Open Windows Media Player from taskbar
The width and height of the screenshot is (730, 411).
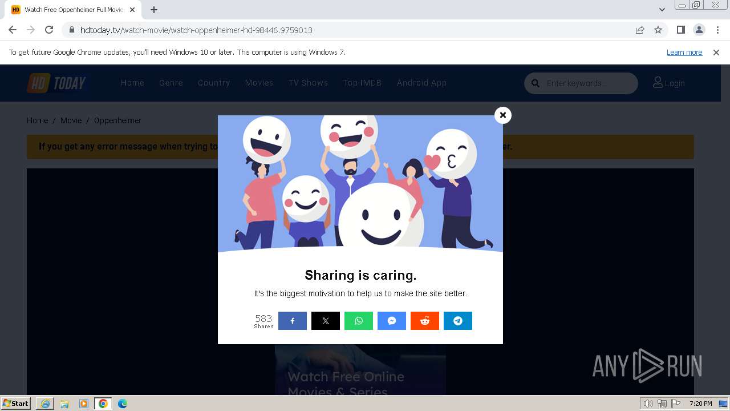pos(84,404)
